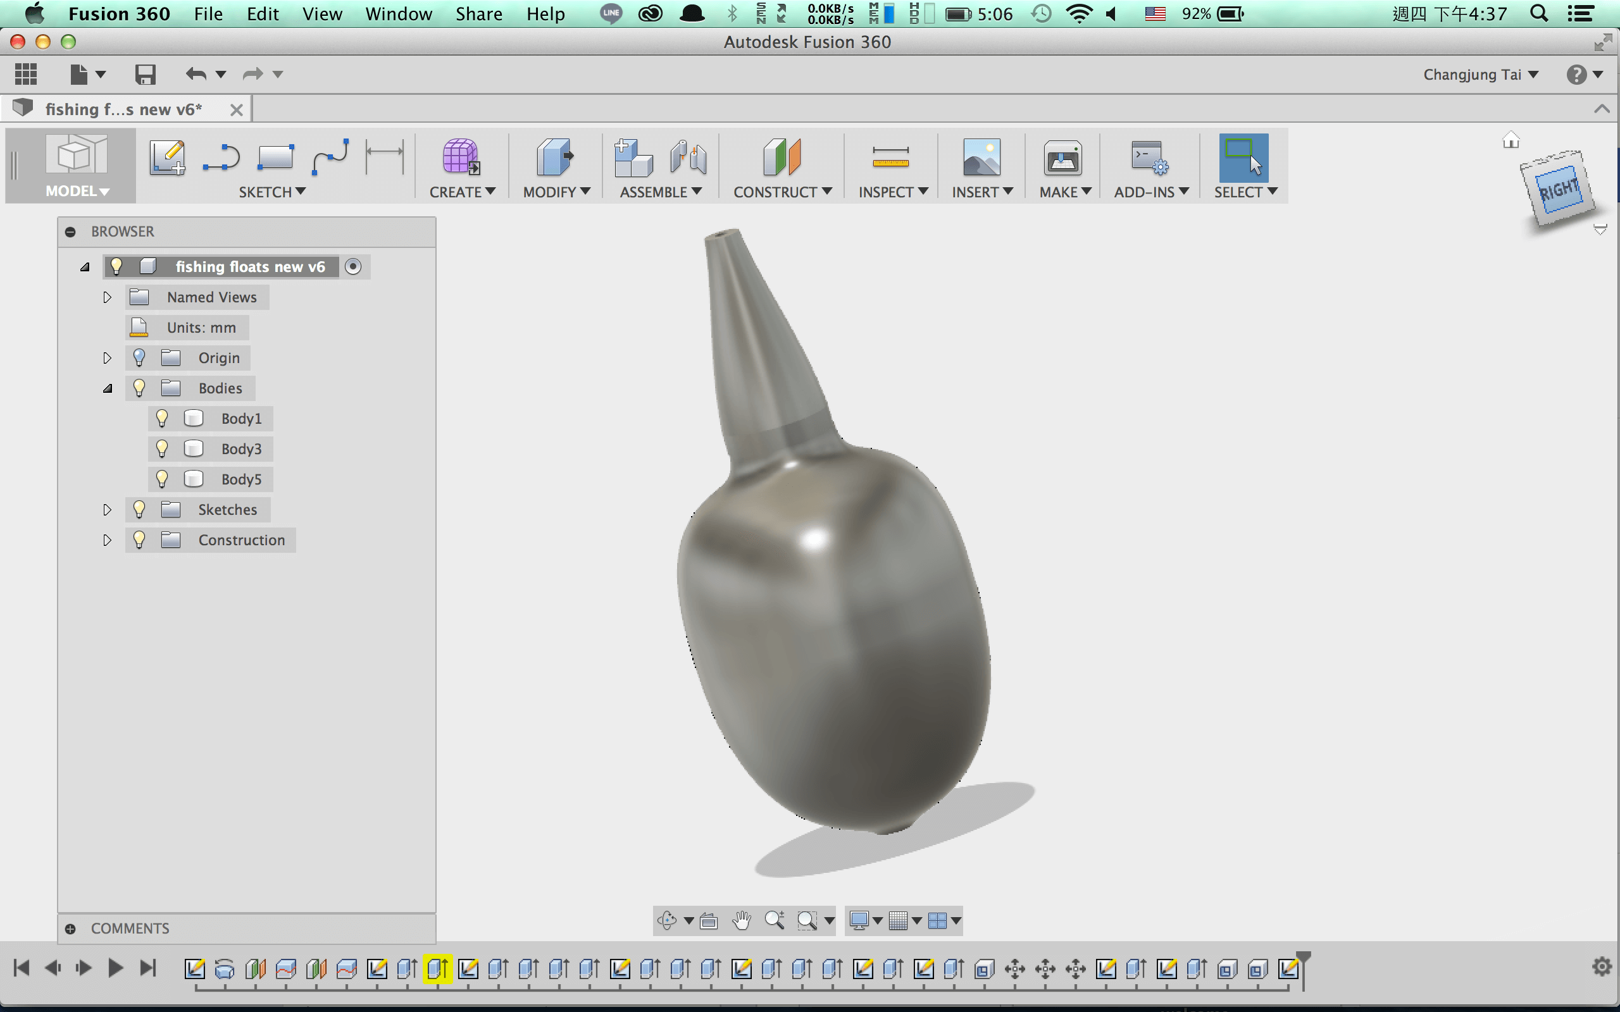The height and width of the screenshot is (1012, 1620).
Task: Open the MODEL workspace dropdown
Action: [x=77, y=192]
